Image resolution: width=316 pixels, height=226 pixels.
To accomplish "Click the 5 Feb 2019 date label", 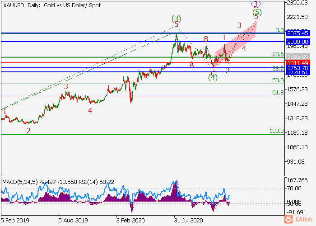I will click(x=15, y=220).
